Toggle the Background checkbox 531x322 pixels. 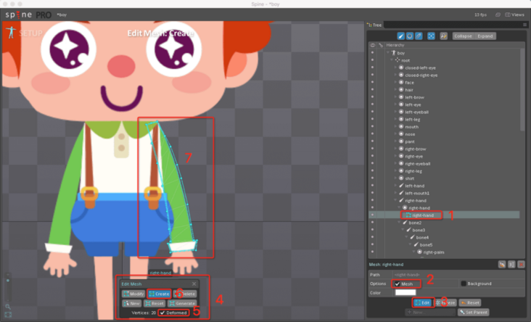coord(464,284)
